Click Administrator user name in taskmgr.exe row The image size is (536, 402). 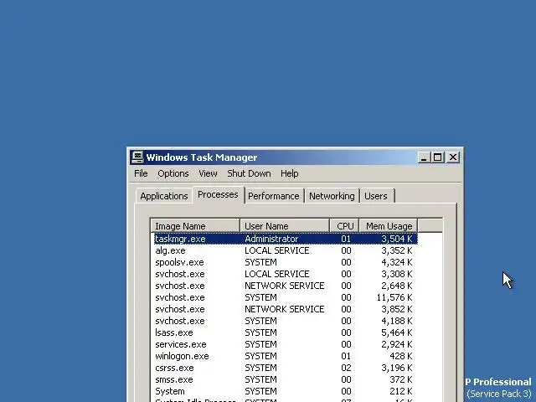[271, 239]
